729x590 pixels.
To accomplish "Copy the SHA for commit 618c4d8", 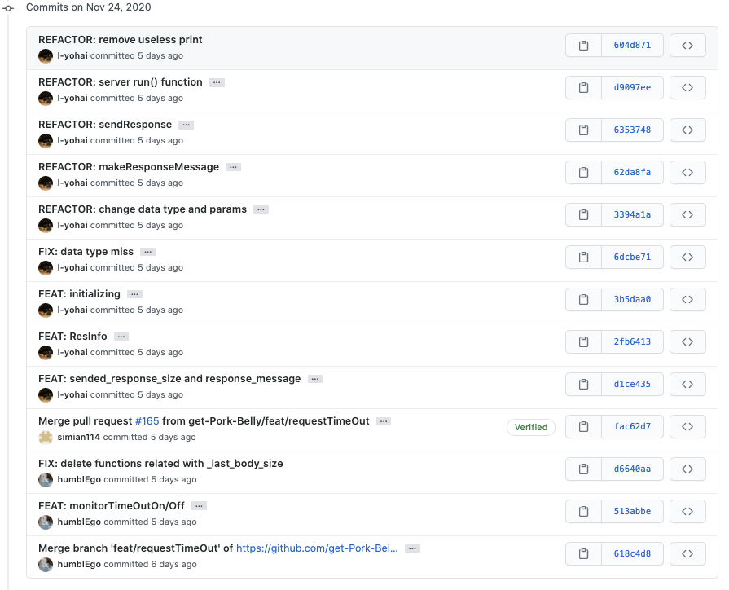I will [583, 554].
